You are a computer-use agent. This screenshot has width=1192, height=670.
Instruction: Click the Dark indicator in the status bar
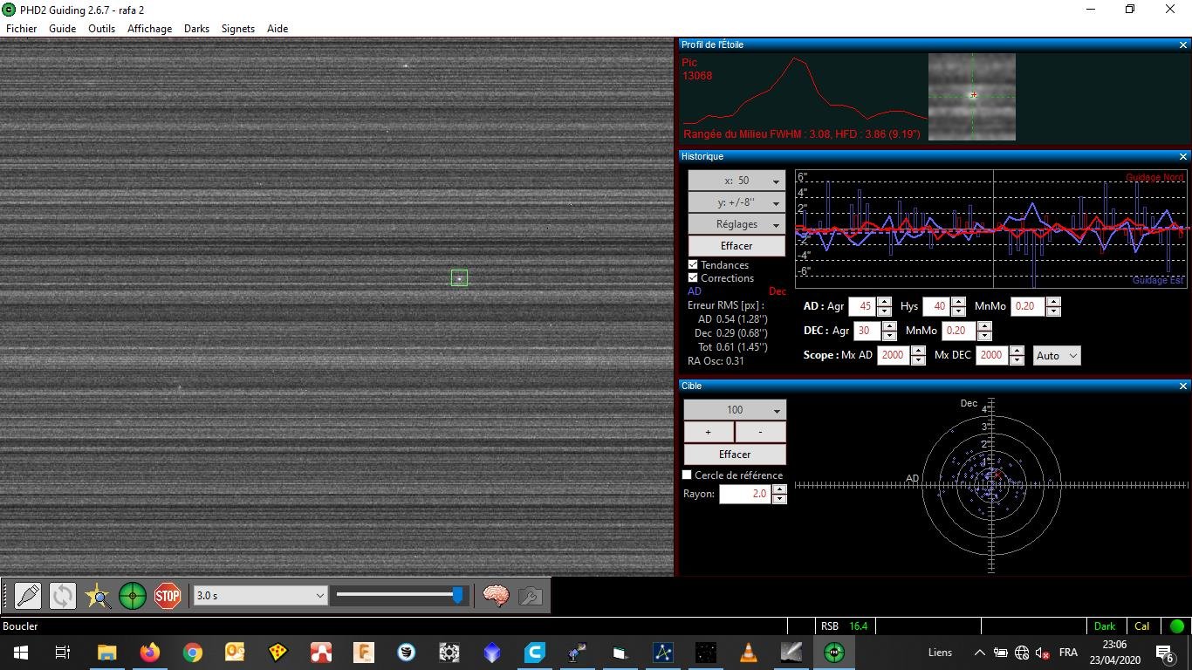[1105, 626]
